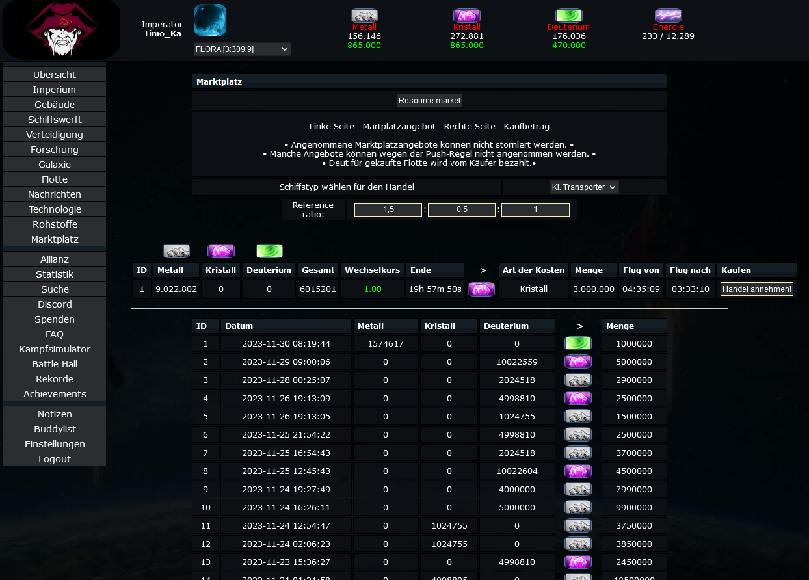Open the Kampfsimulator menu entry
This screenshot has width=809, height=580.
(55, 349)
